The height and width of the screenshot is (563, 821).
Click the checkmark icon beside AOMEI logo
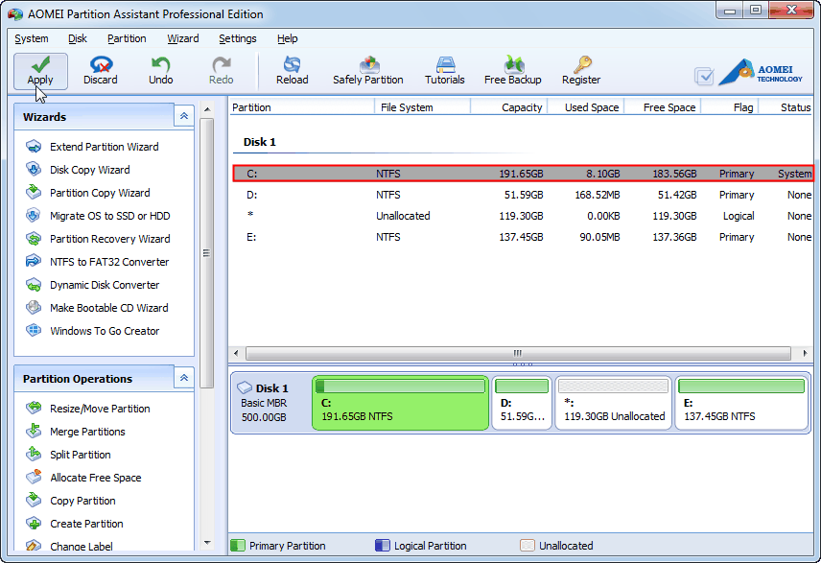704,76
